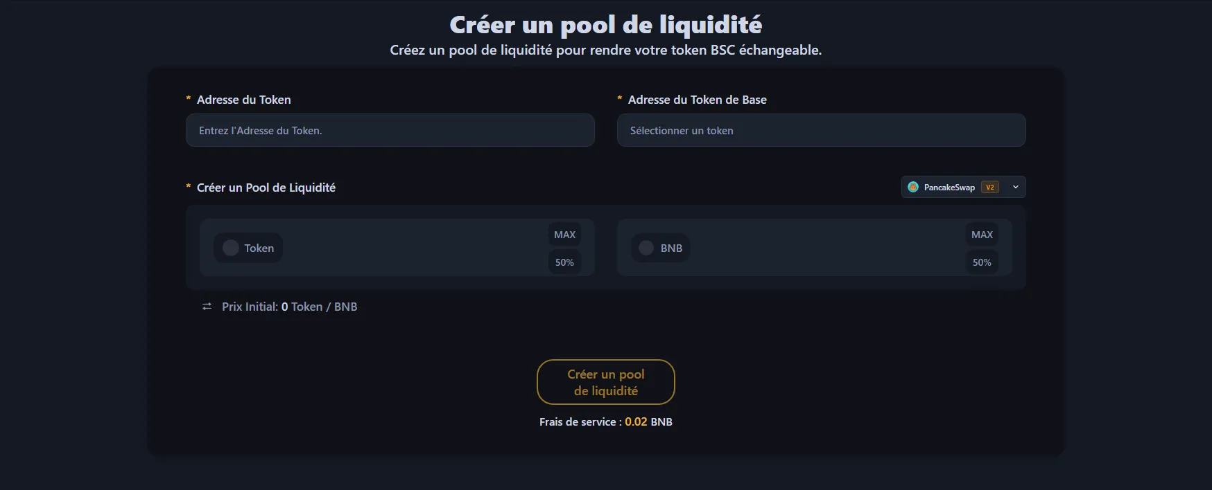Click the Prix Initial price text
1212x490 pixels.
click(289, 307)
